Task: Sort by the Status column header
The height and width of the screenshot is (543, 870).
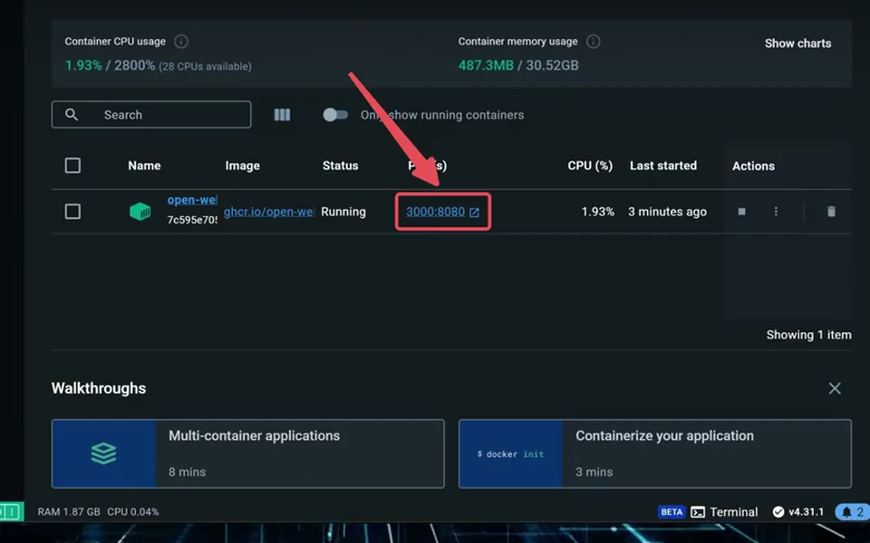Action: [x=340, y=166]
